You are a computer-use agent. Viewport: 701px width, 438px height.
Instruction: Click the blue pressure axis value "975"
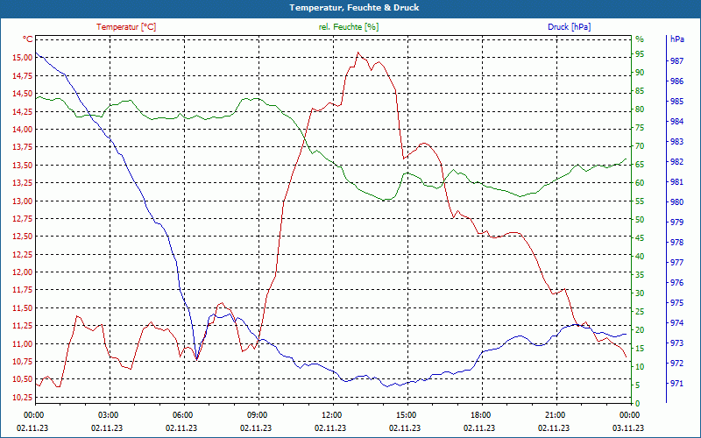pyautogui.click(x=676, y=303)
